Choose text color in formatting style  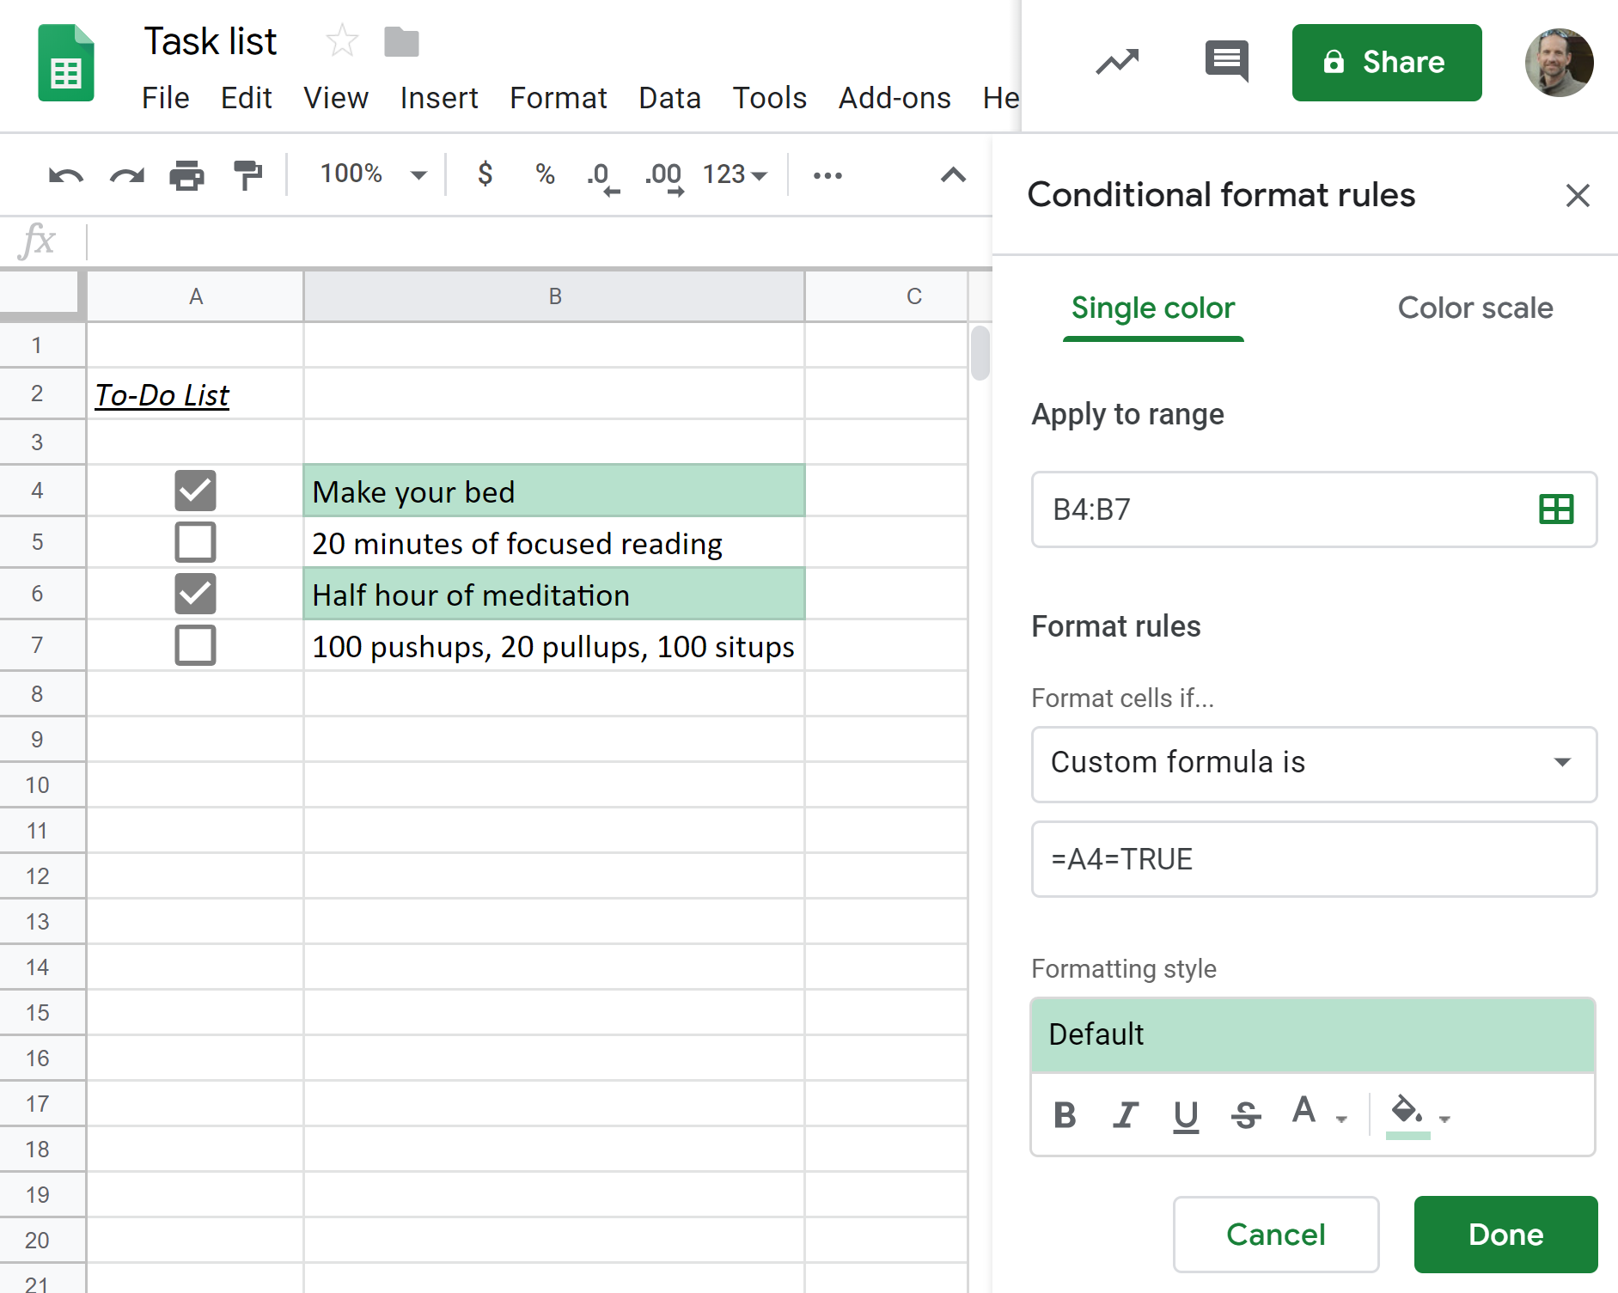(1304, 1110)
